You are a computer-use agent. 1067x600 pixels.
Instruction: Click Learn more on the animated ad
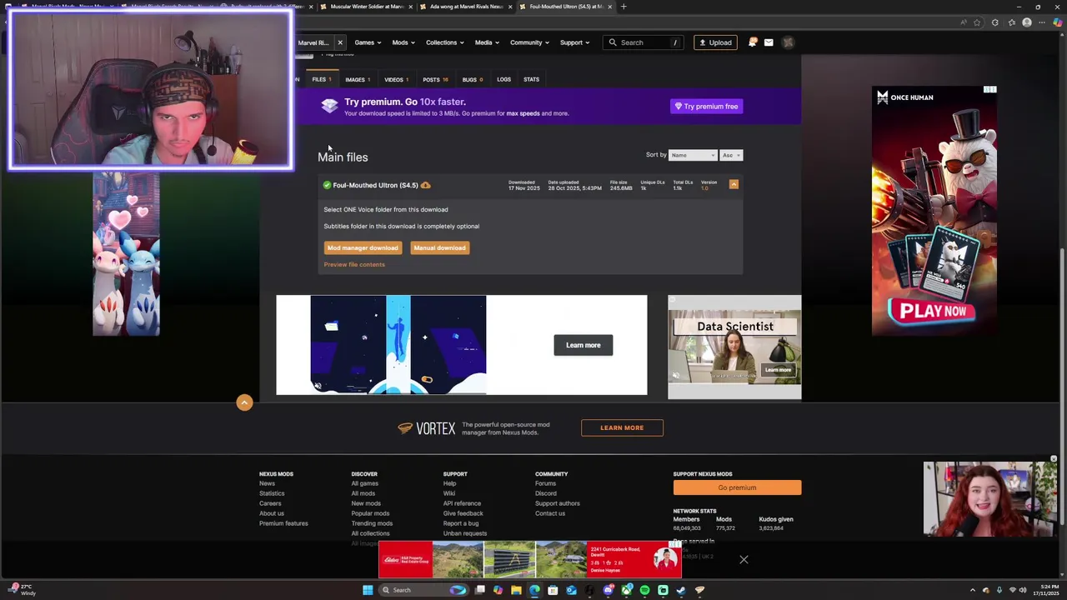583,345
